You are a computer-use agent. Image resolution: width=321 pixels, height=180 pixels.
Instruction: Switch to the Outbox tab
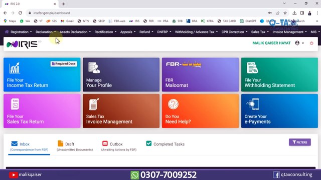click(x=119, y=146)
